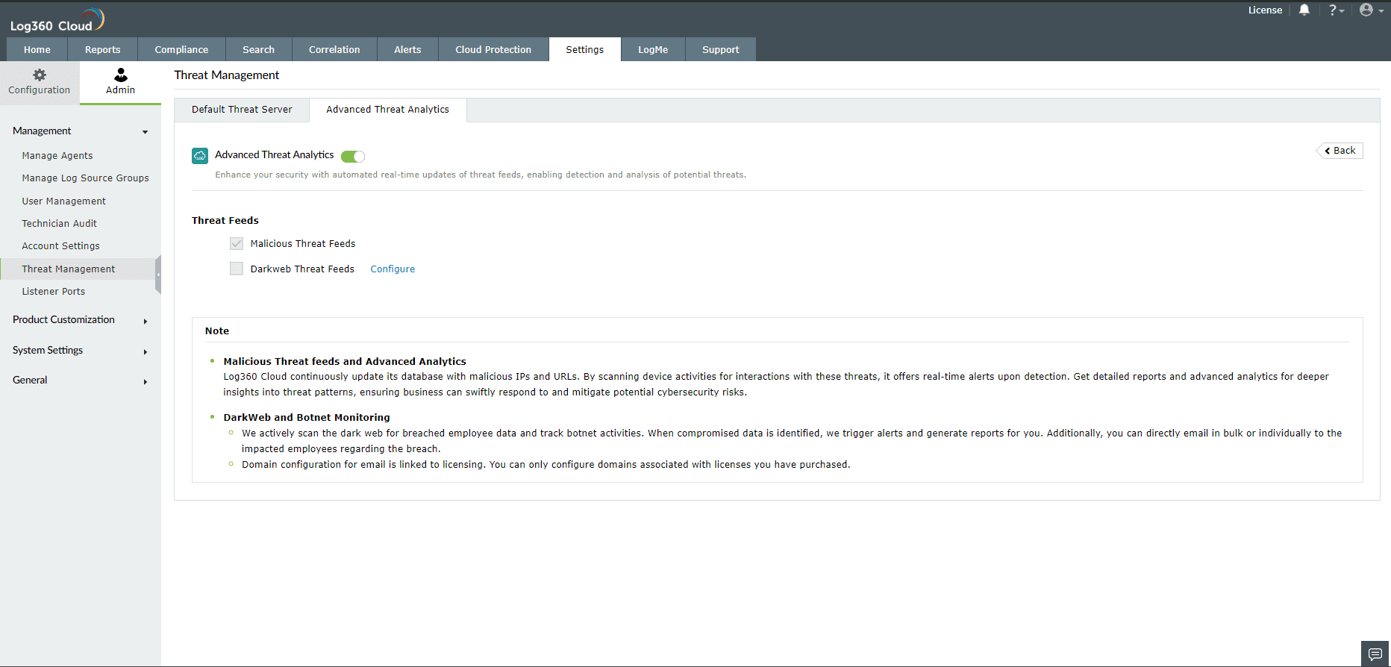Select the Advanced Threat Analytics tab
The height and width of the screenshot is (667, 1391).
(388, 110)
